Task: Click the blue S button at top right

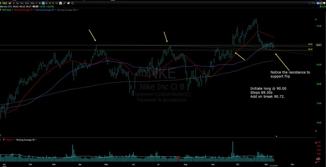Action: (x=318, y=3)
